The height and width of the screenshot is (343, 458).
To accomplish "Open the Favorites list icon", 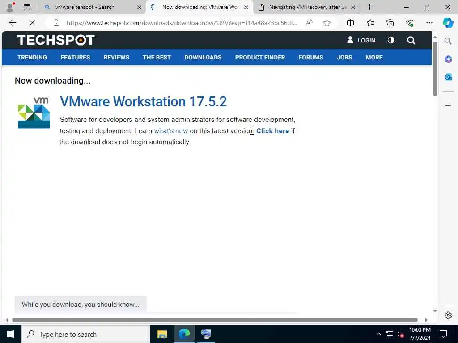I will tap(370, 23).
